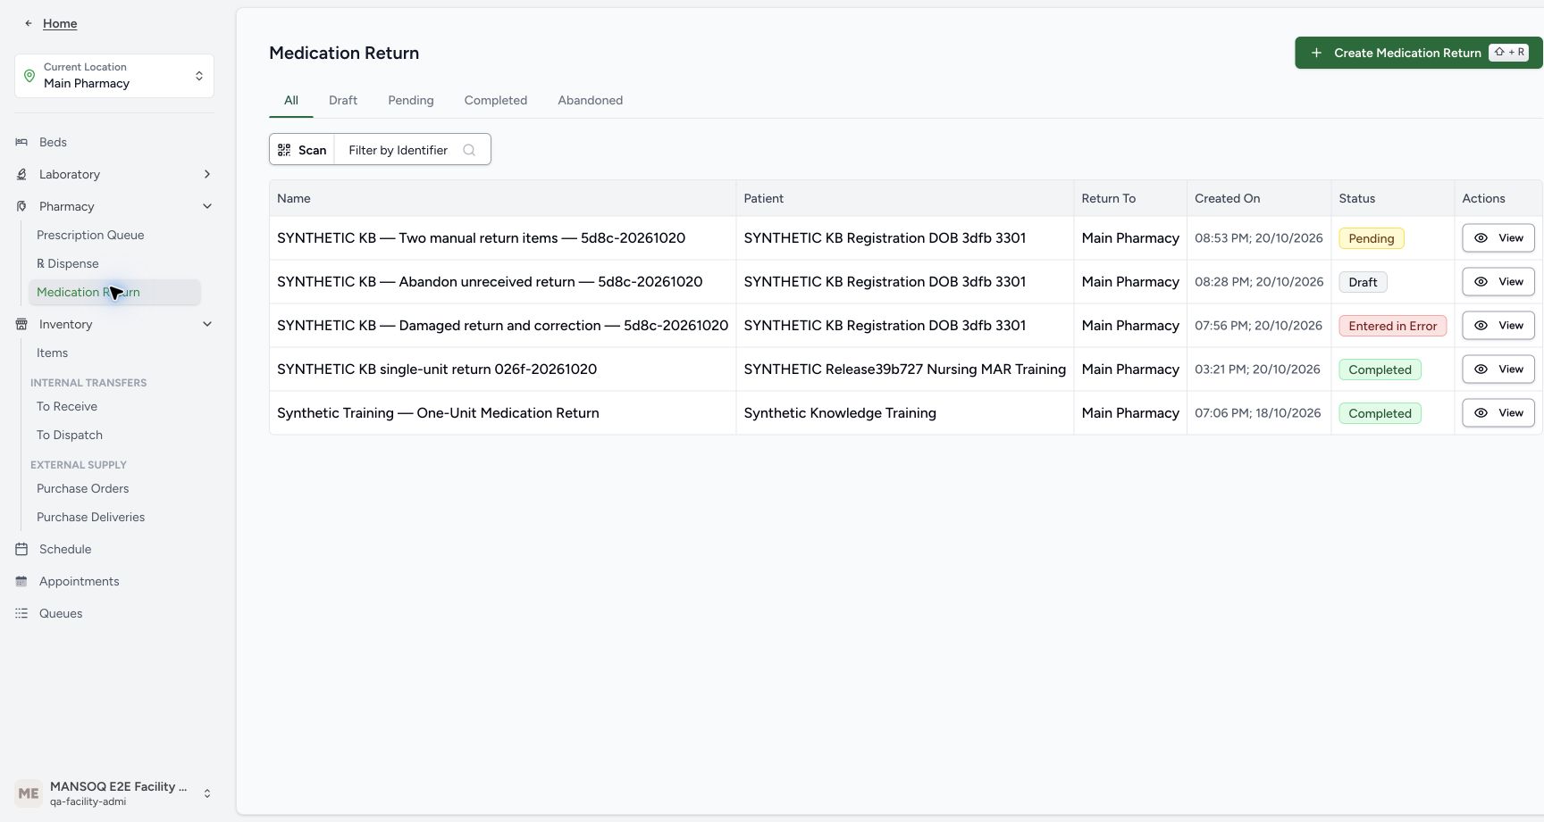Screen dimensions: 1544x822
Task: Switch to the Pending tab
Action: click(411, 100)
